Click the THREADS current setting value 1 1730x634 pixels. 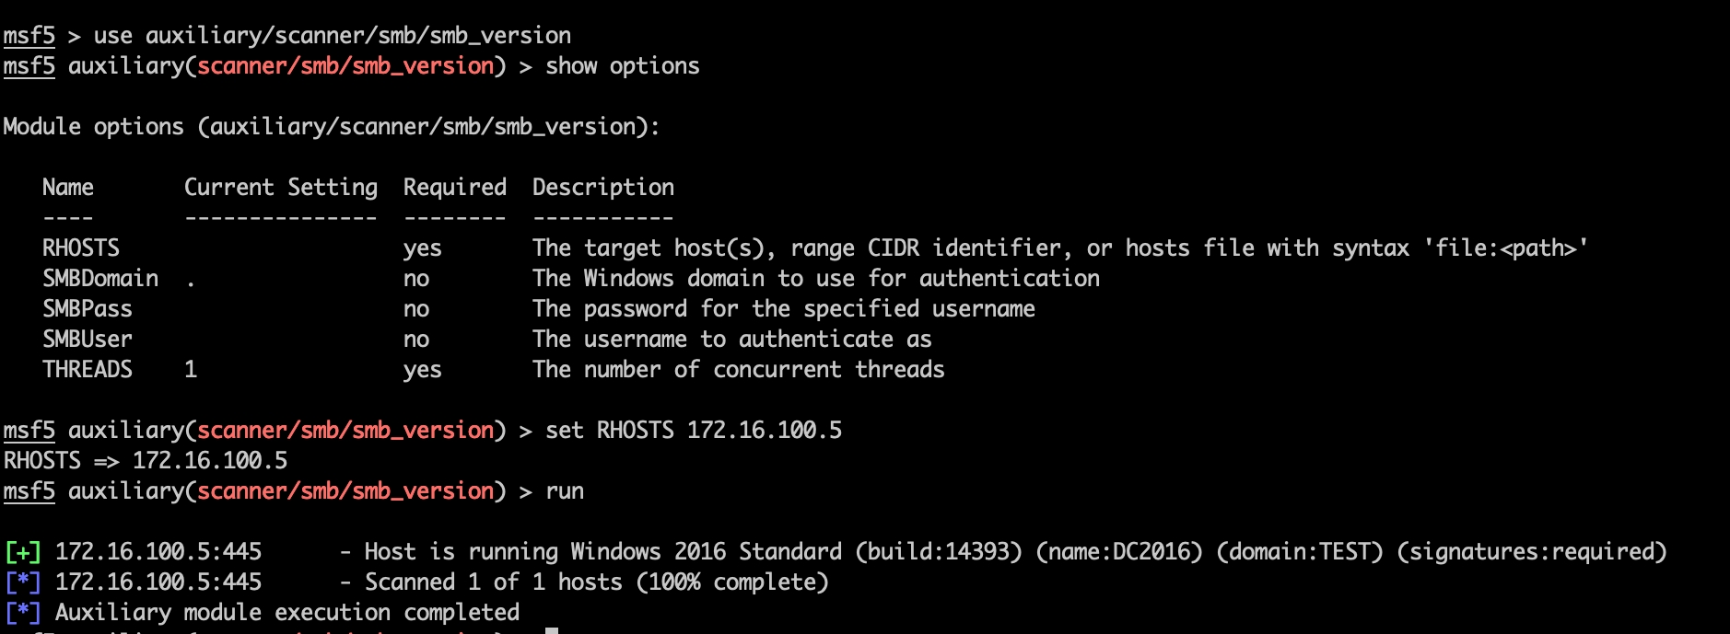[191, 370]
